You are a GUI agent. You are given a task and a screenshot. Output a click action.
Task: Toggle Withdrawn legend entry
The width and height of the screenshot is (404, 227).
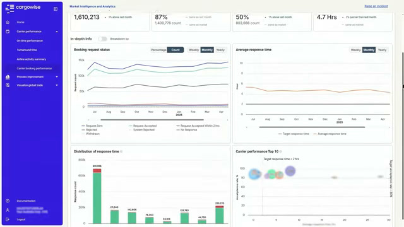click(x=90, y=134)
